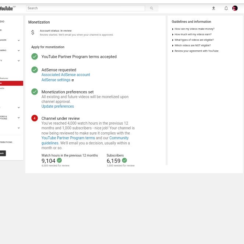Open the "AdSense settings" link
The height and width of the screenshot is (244, 244).
tap(56, 80)
